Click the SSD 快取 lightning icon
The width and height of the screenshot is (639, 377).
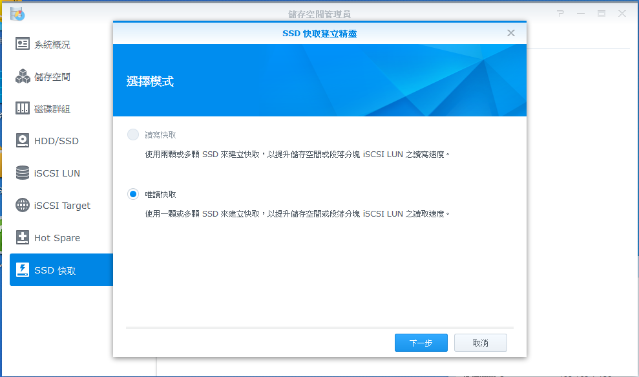coord(23,270)
